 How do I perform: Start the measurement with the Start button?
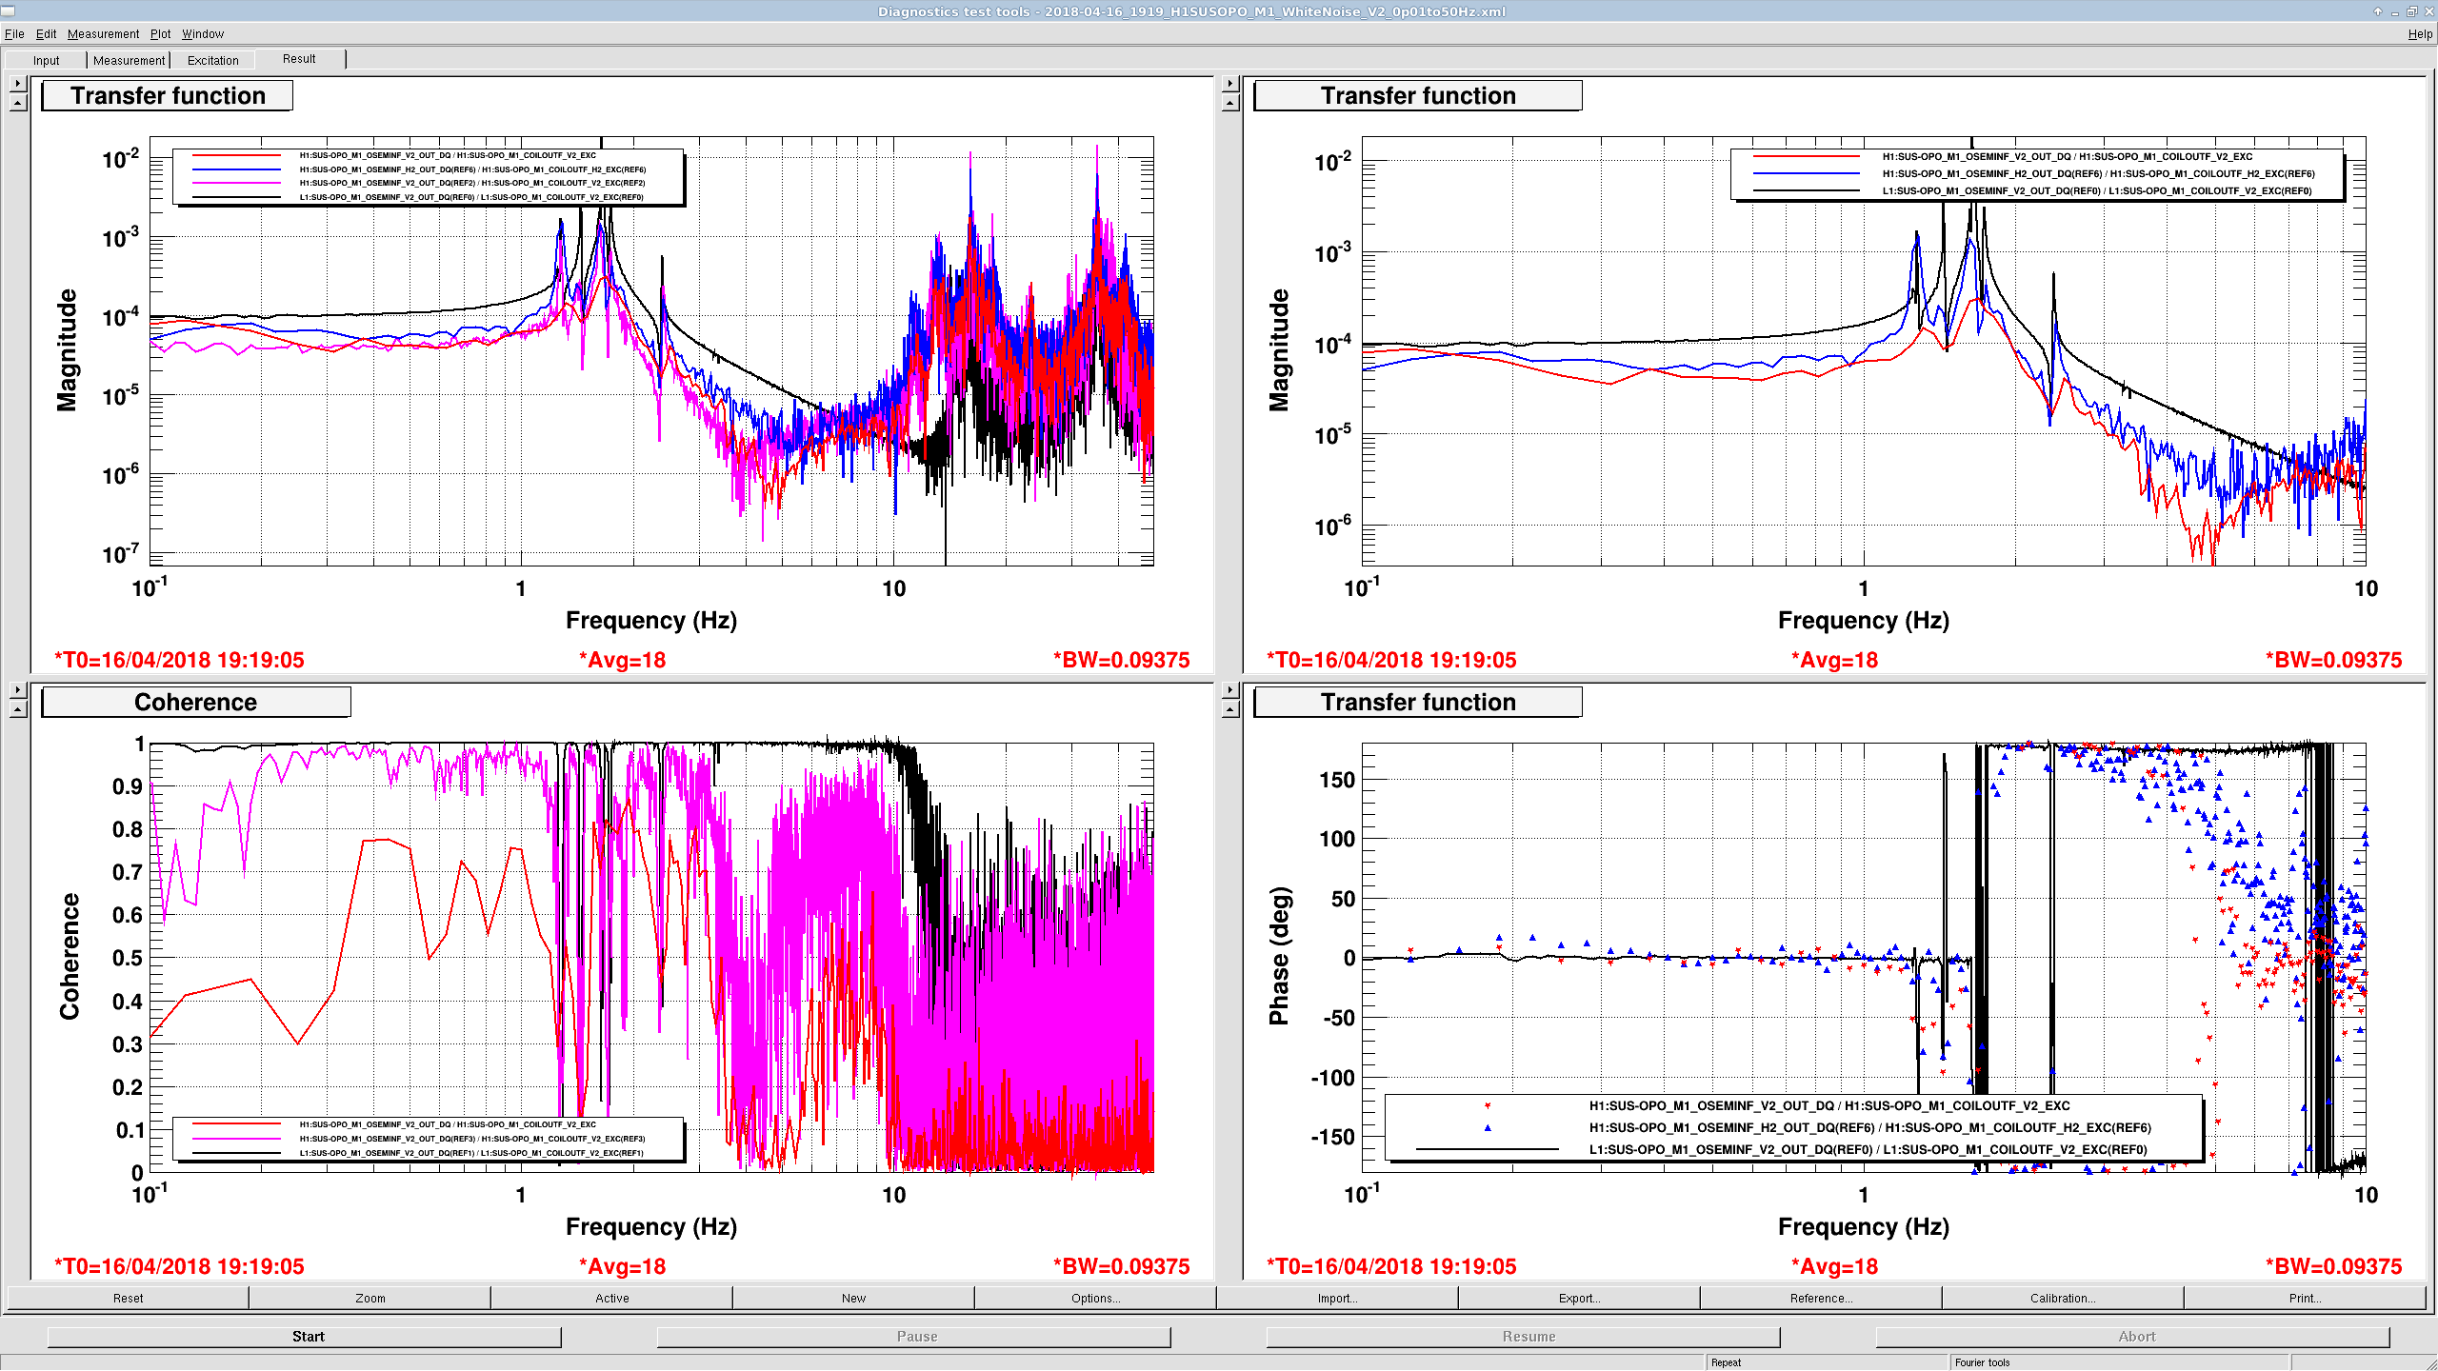[x=305, y=1337]
